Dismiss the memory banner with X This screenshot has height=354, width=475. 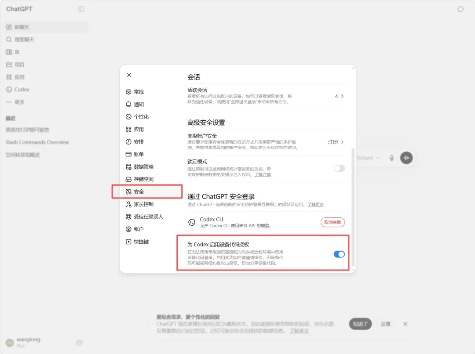(406, 324)
